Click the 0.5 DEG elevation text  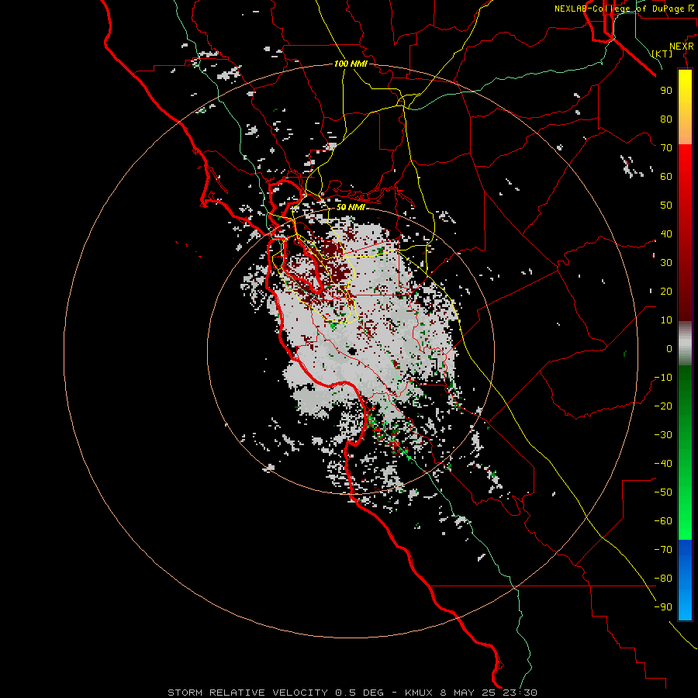click(x=359, y=693)
